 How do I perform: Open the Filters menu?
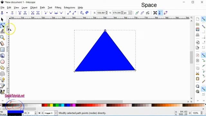(x=58, y=7)
